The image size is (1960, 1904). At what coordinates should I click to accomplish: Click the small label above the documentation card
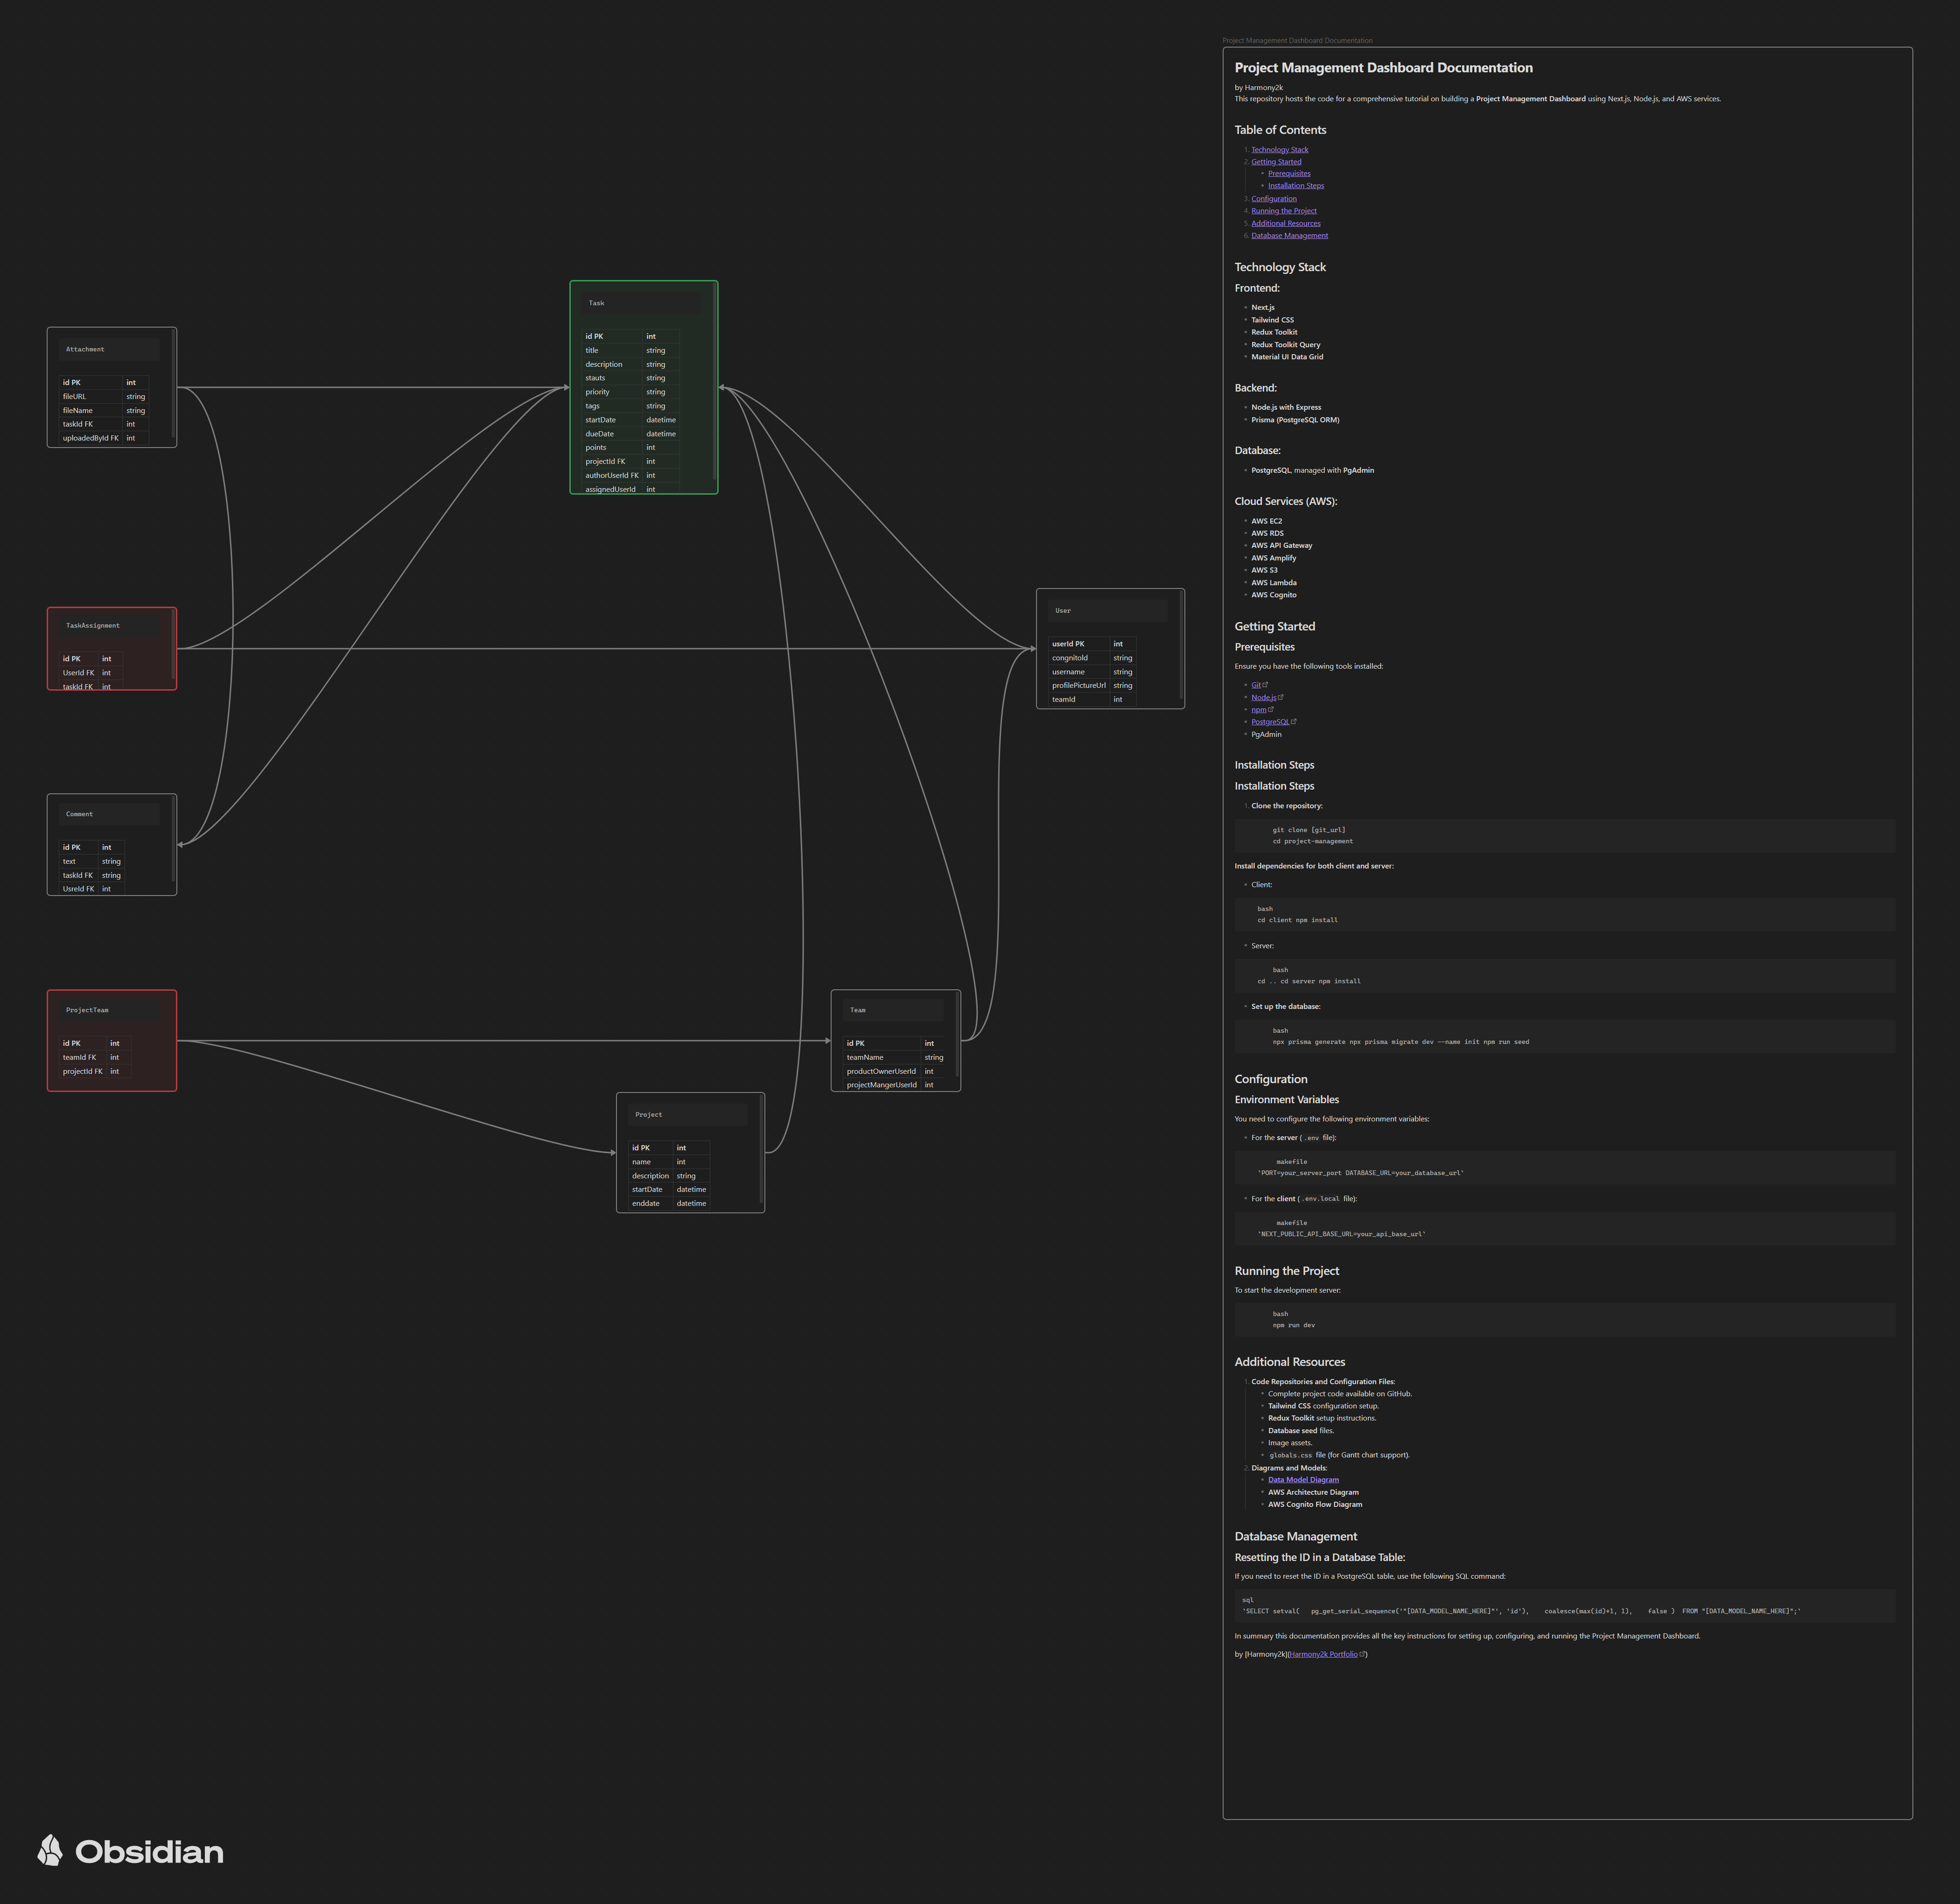pos(1297,41)
